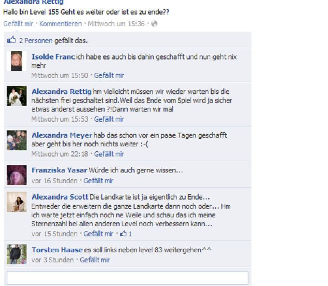Click the globe privacy icon on the post
The width and height of the screenshot is (328, 286).
click(x=154, y=24)
